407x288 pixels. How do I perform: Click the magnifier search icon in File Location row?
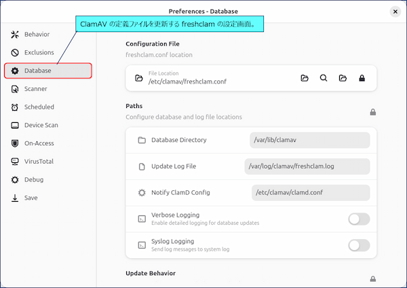click(x=324, y=78)
